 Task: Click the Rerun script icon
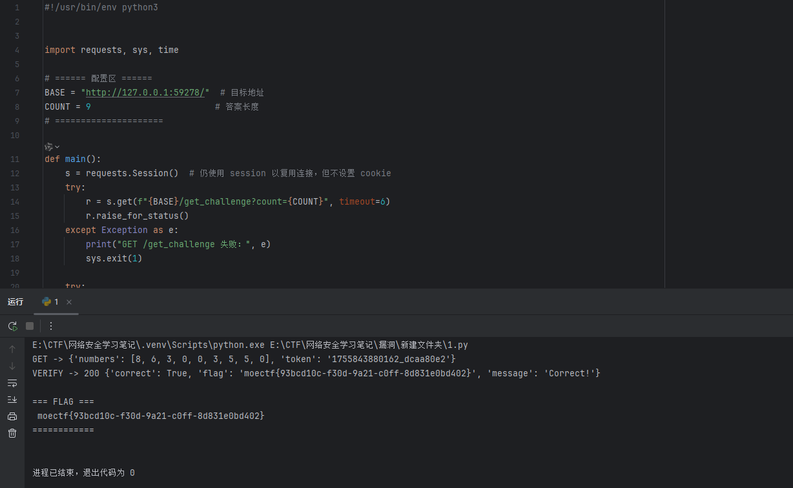pyautogui.click(x=12, y=326)
